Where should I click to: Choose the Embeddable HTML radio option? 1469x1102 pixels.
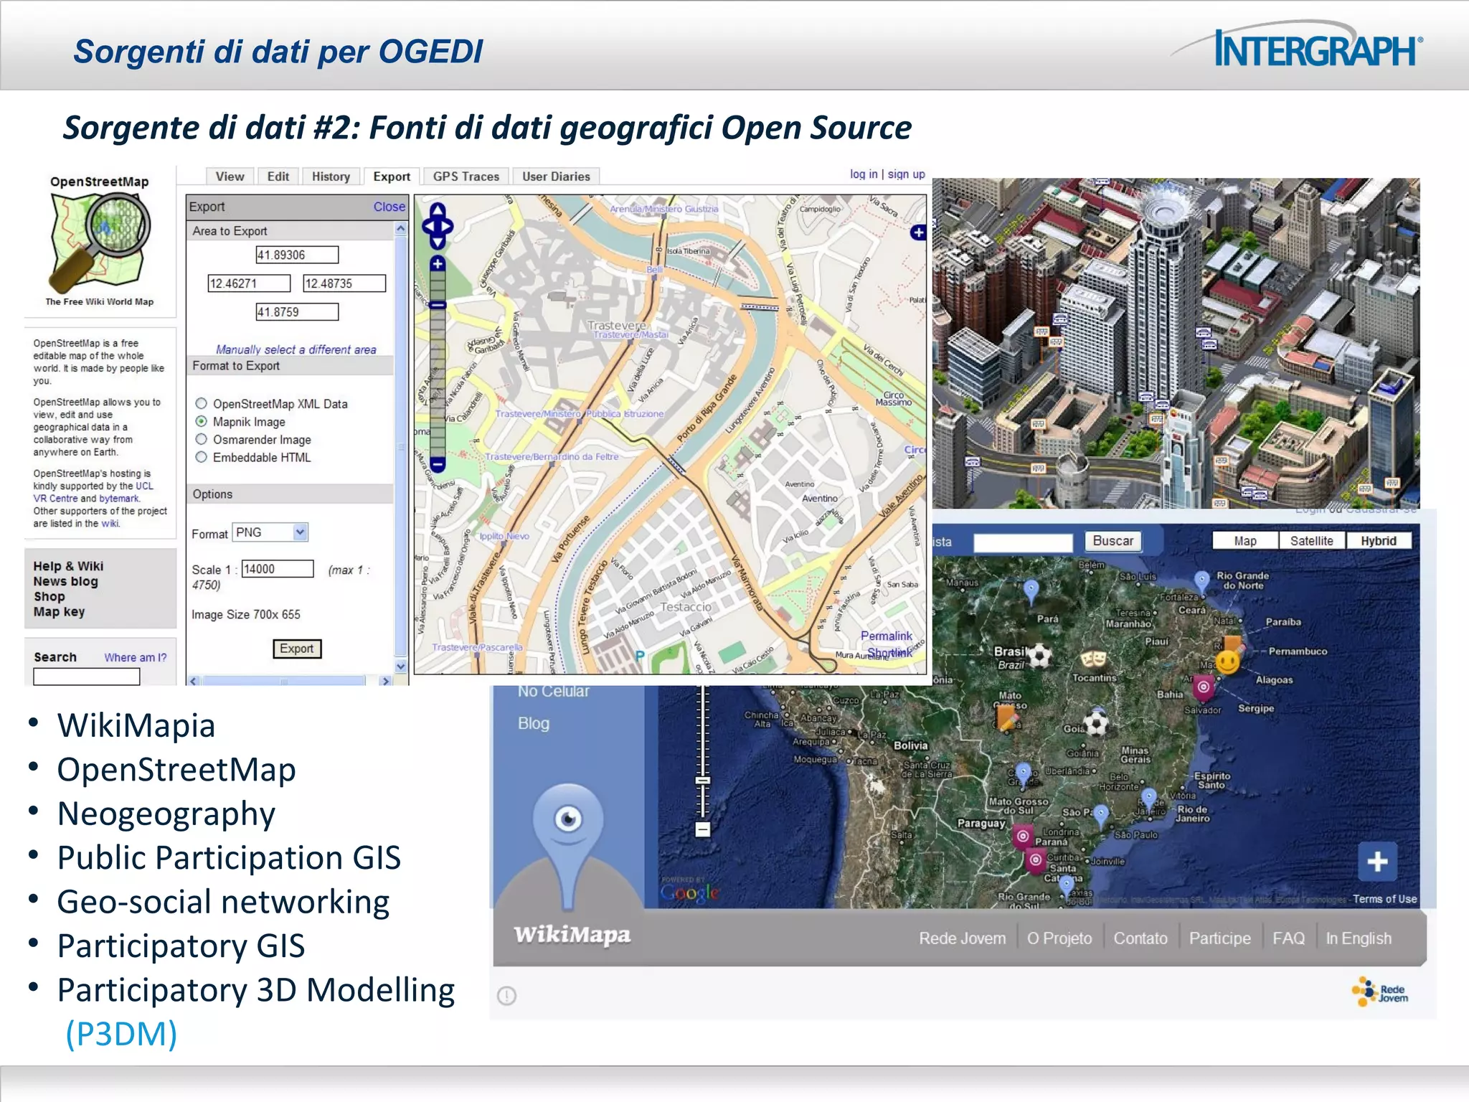click(202, 458)
